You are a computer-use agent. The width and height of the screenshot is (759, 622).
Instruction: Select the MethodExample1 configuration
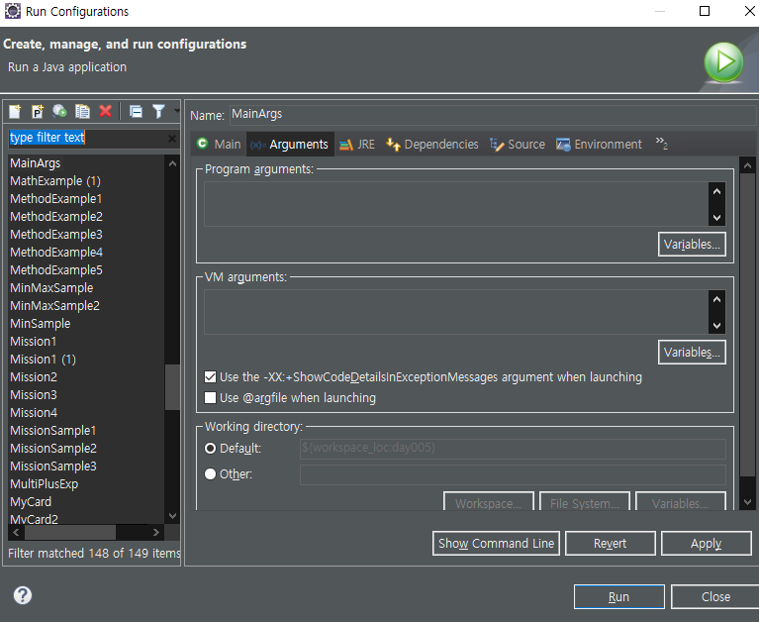pyautogui.click(x=56, y=199)
